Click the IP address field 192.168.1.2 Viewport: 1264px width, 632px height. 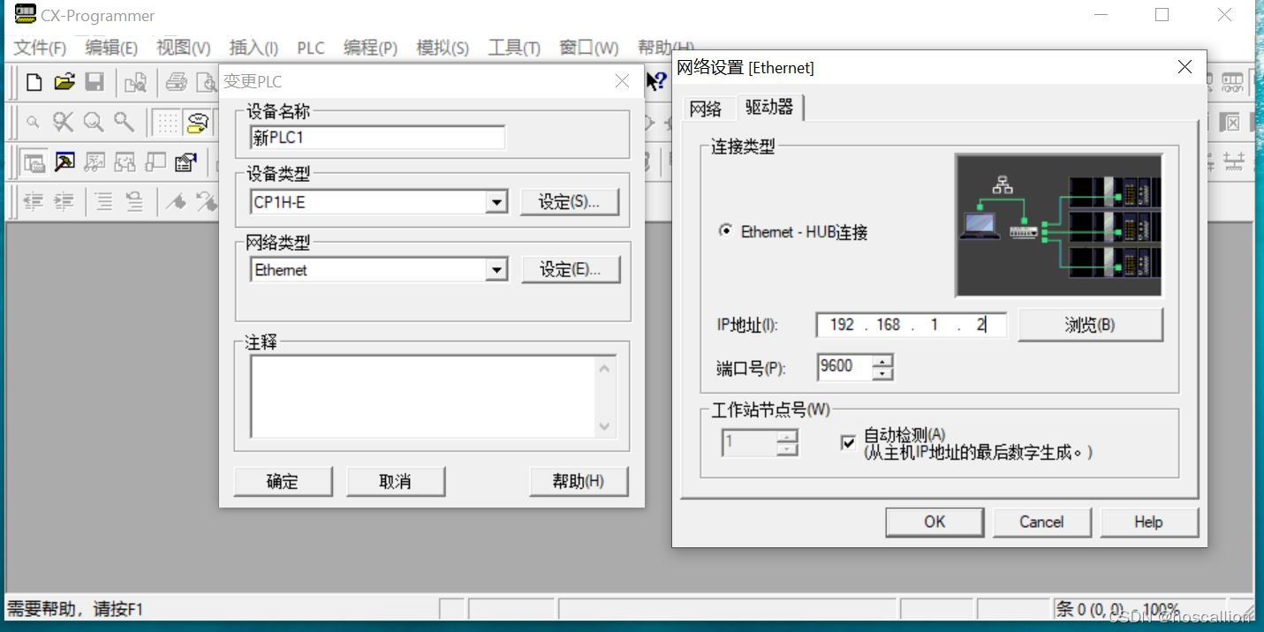pos(911,325)
